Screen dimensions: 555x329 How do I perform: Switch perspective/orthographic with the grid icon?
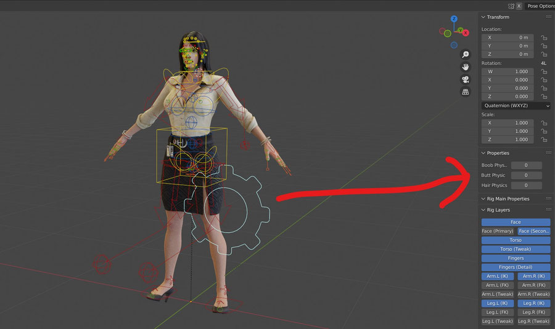point(466,92)
